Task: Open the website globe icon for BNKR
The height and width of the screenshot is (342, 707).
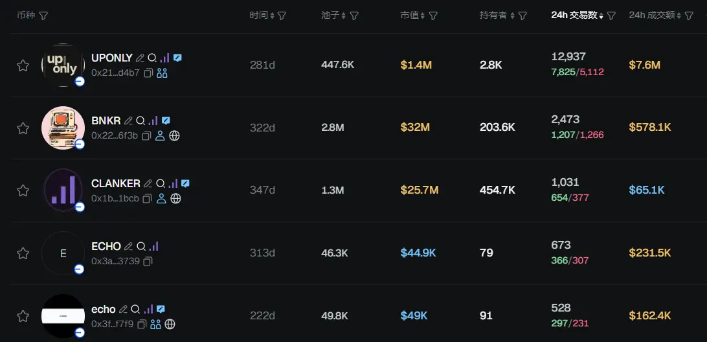Action: click(x=174, y=135)
